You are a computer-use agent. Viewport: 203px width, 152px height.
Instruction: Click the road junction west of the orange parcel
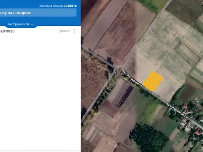click(x=118, y=68)
